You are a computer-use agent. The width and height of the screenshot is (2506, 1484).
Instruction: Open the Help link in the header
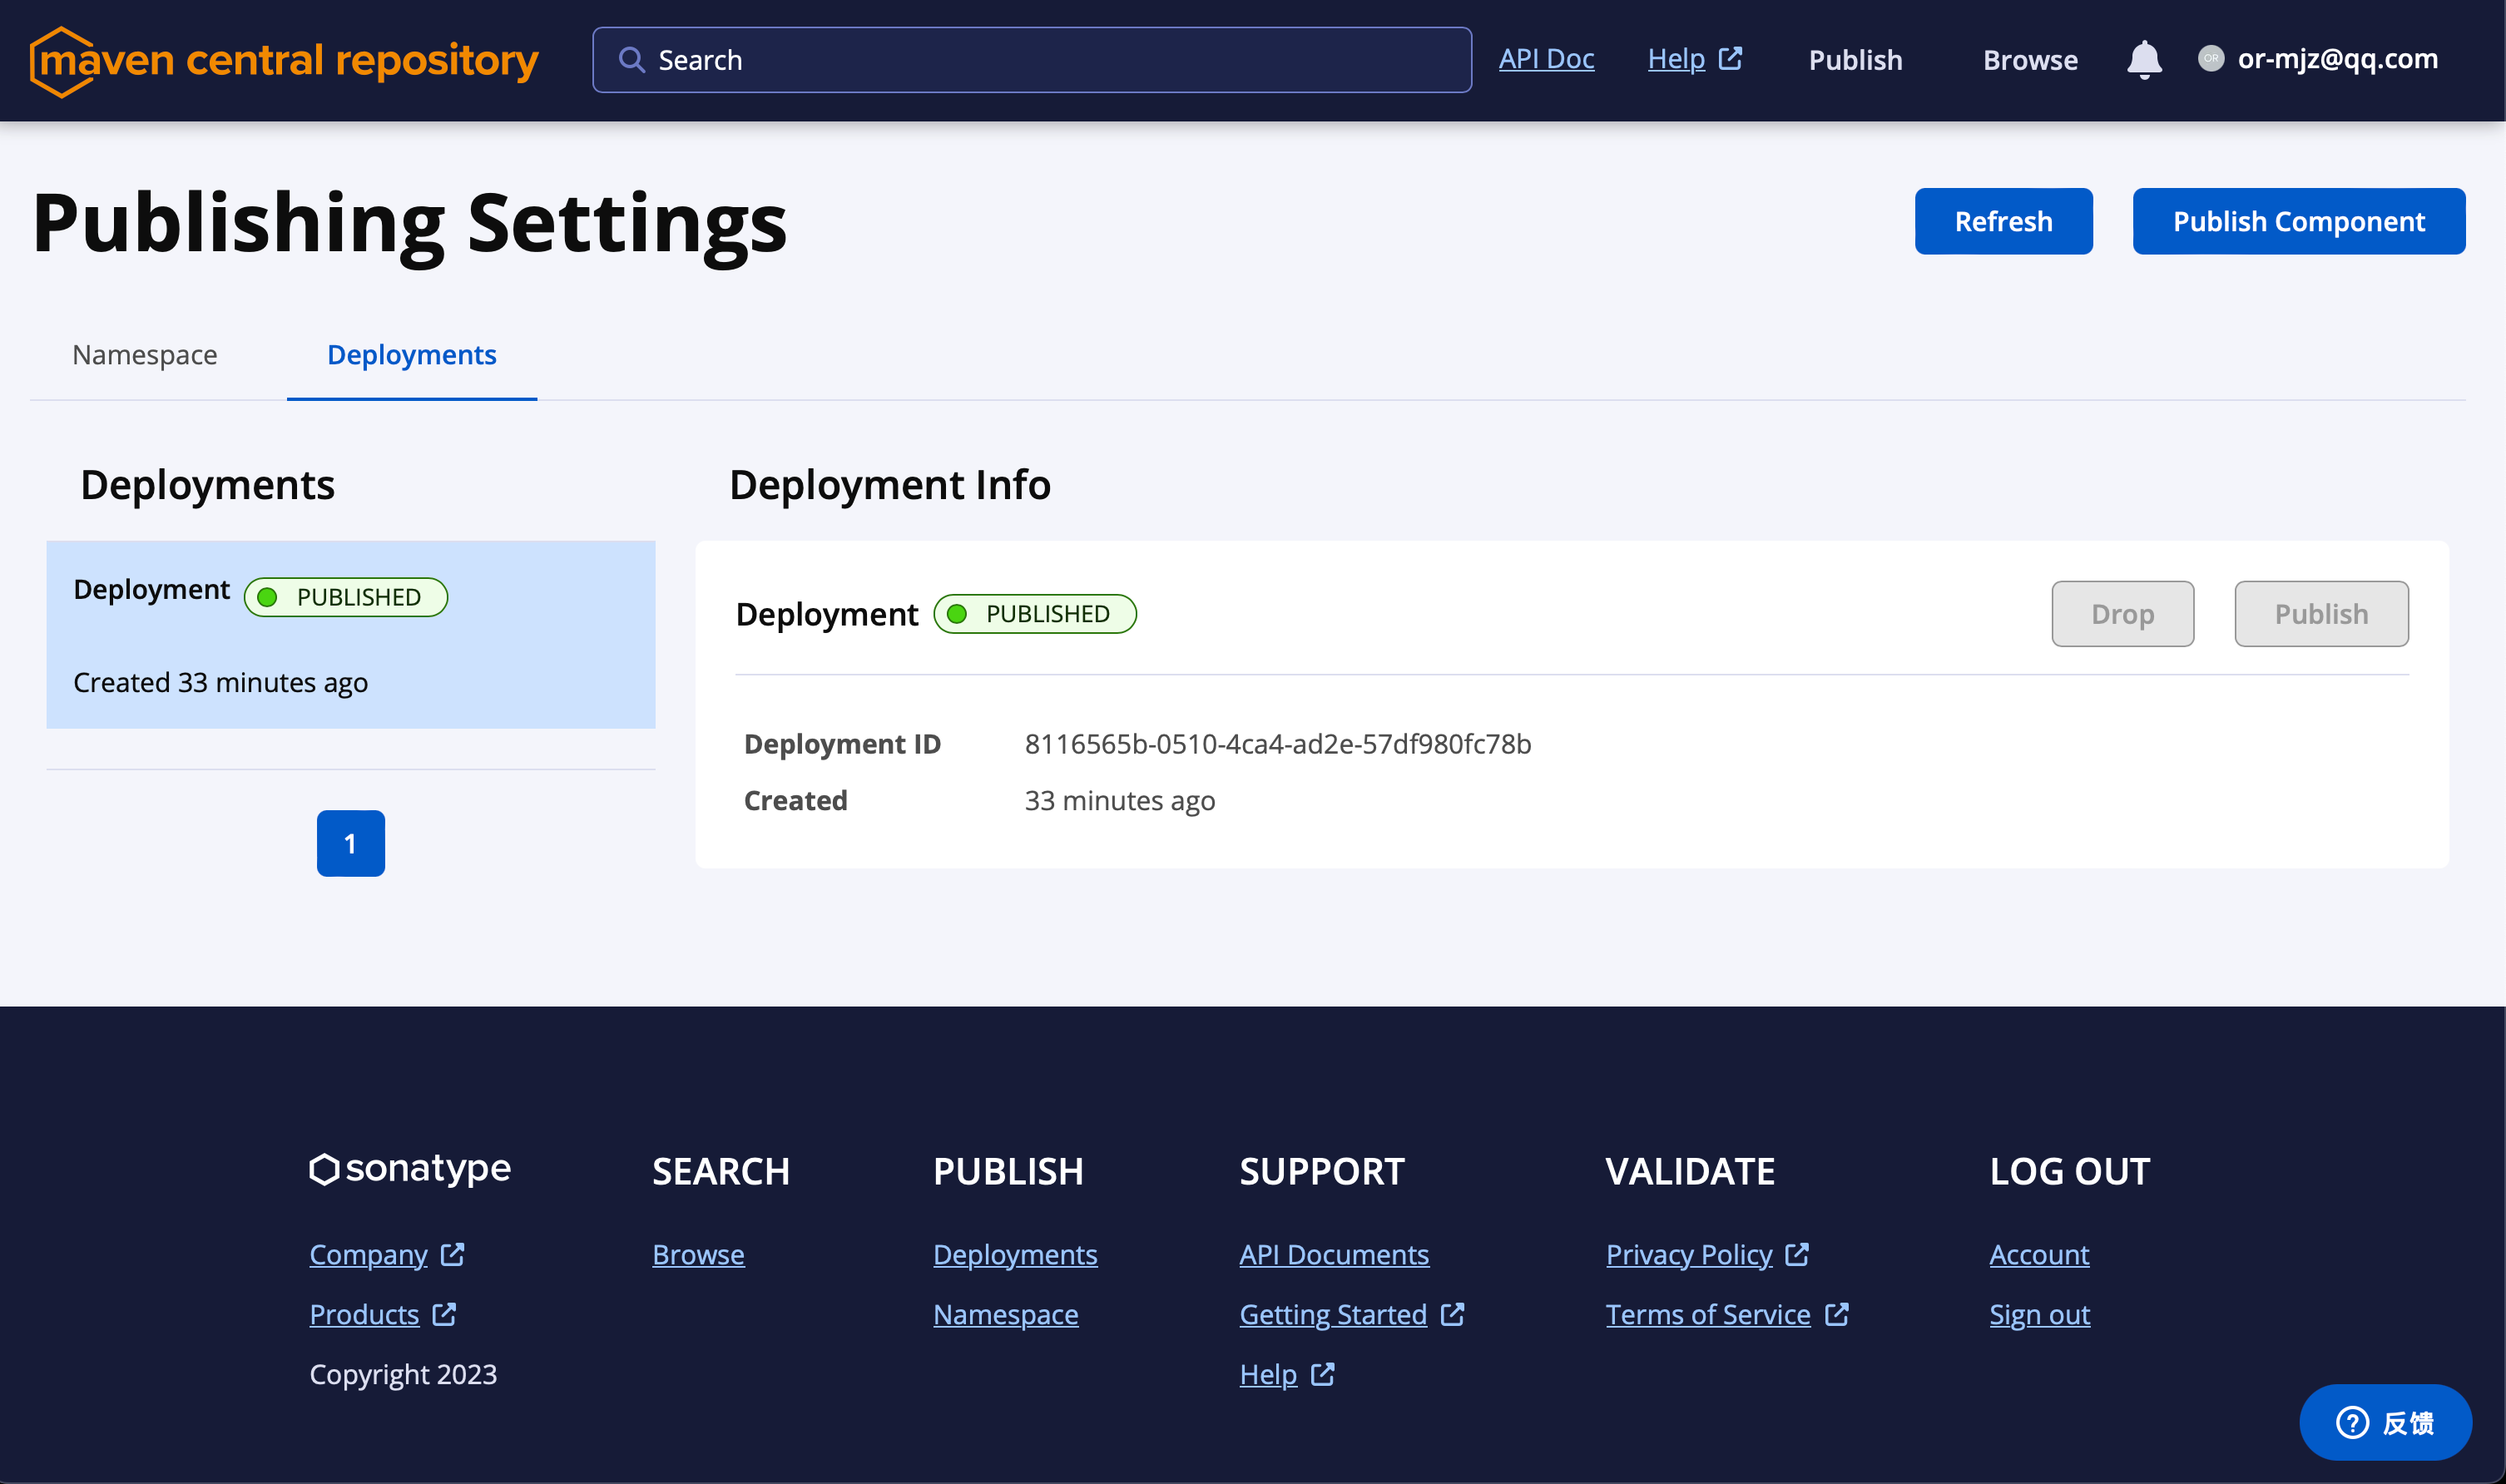click(x=1677, y=59)
